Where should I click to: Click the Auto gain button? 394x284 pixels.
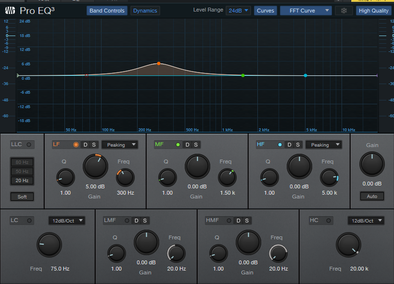point(372,196)
